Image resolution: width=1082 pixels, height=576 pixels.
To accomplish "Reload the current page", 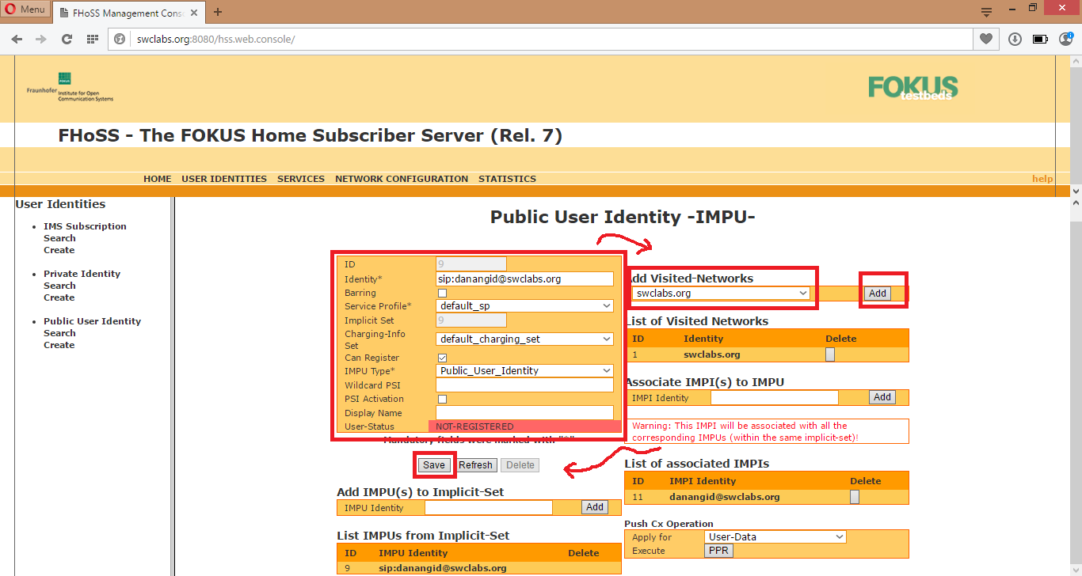I will tap(67, 39).
